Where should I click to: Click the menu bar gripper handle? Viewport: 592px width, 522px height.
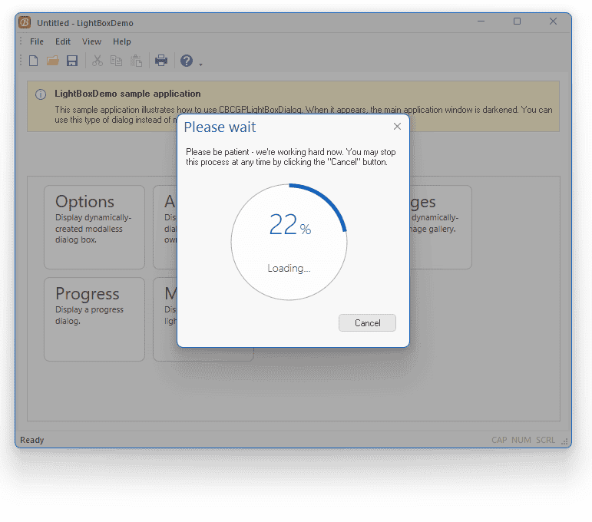21,41
